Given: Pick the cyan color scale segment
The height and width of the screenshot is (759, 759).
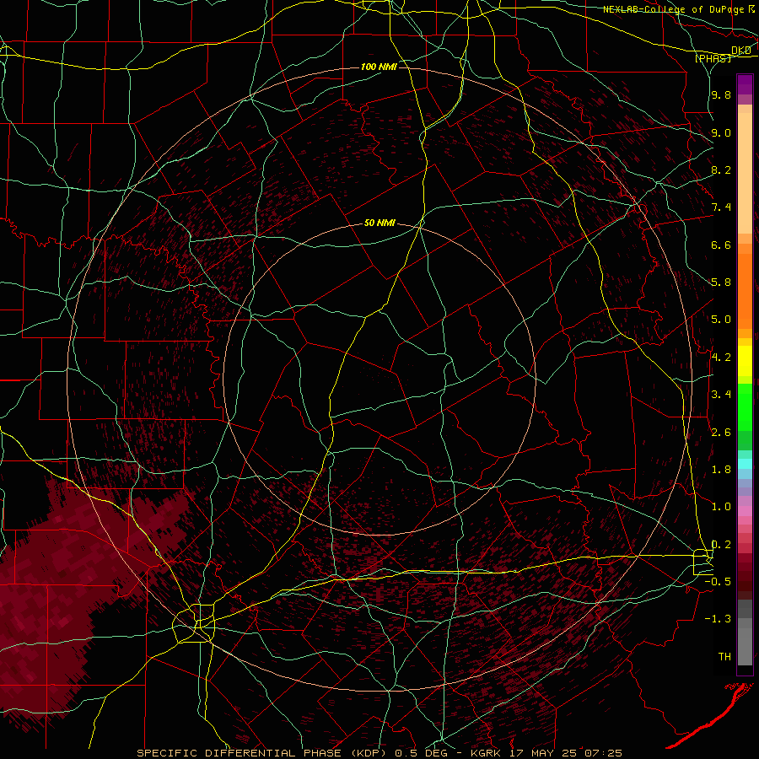Looking at the screenshot, I should [x=745, y=464].
